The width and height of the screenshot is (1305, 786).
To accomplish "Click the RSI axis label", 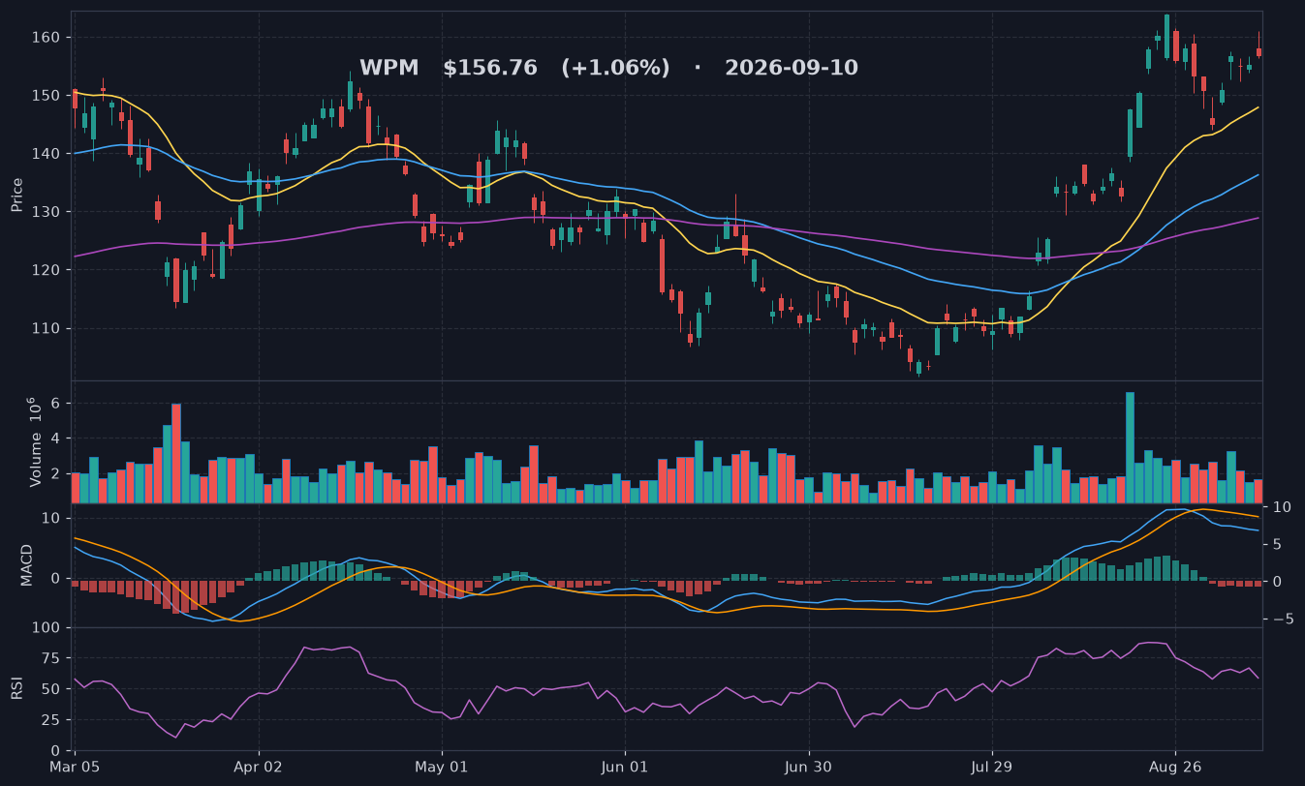I will tap(17, 688).
